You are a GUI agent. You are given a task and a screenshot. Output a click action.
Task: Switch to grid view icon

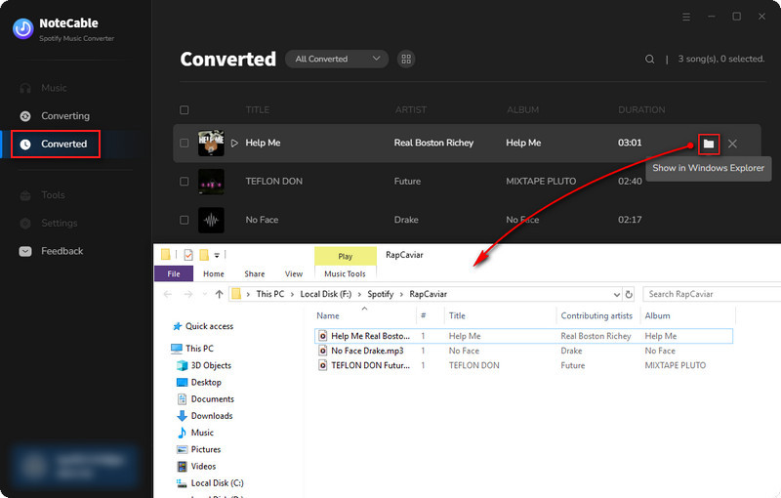coord(406,59)
